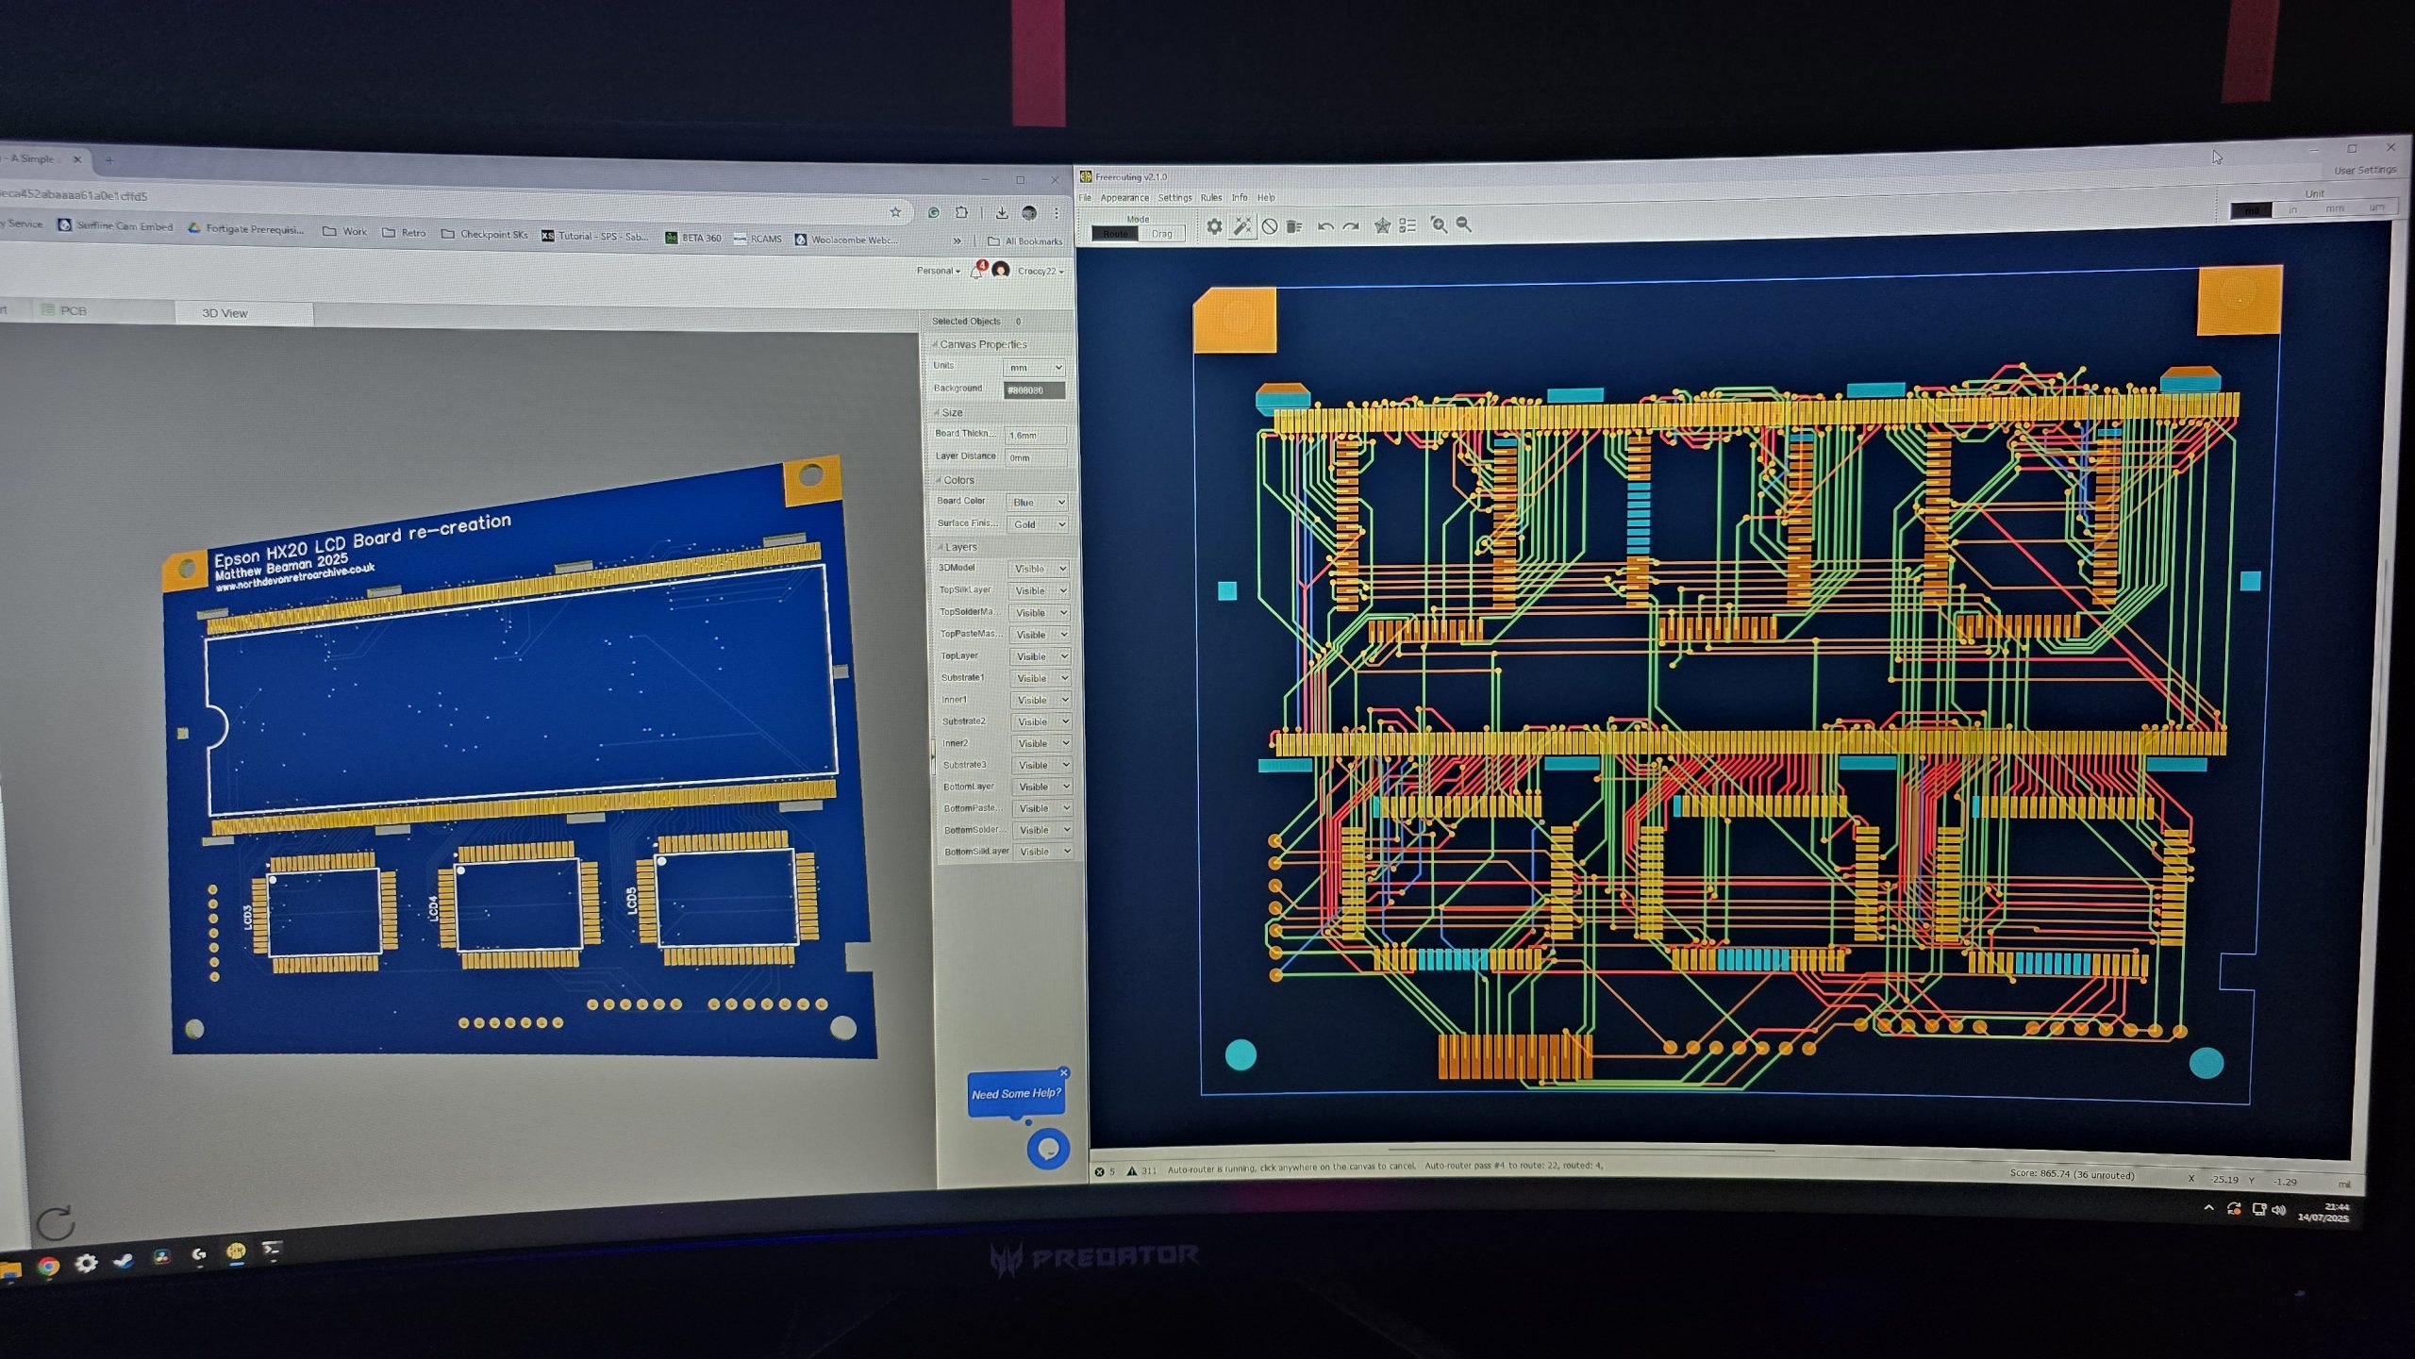Set the unit toggle to mm
This screenshot has height=1359, width=2415.
[x=2335, y=208]
